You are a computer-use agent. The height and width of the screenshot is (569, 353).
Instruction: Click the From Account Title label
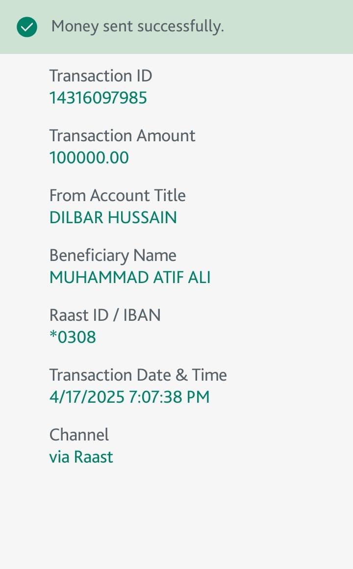pyautogui.click(x=117, y=196)
